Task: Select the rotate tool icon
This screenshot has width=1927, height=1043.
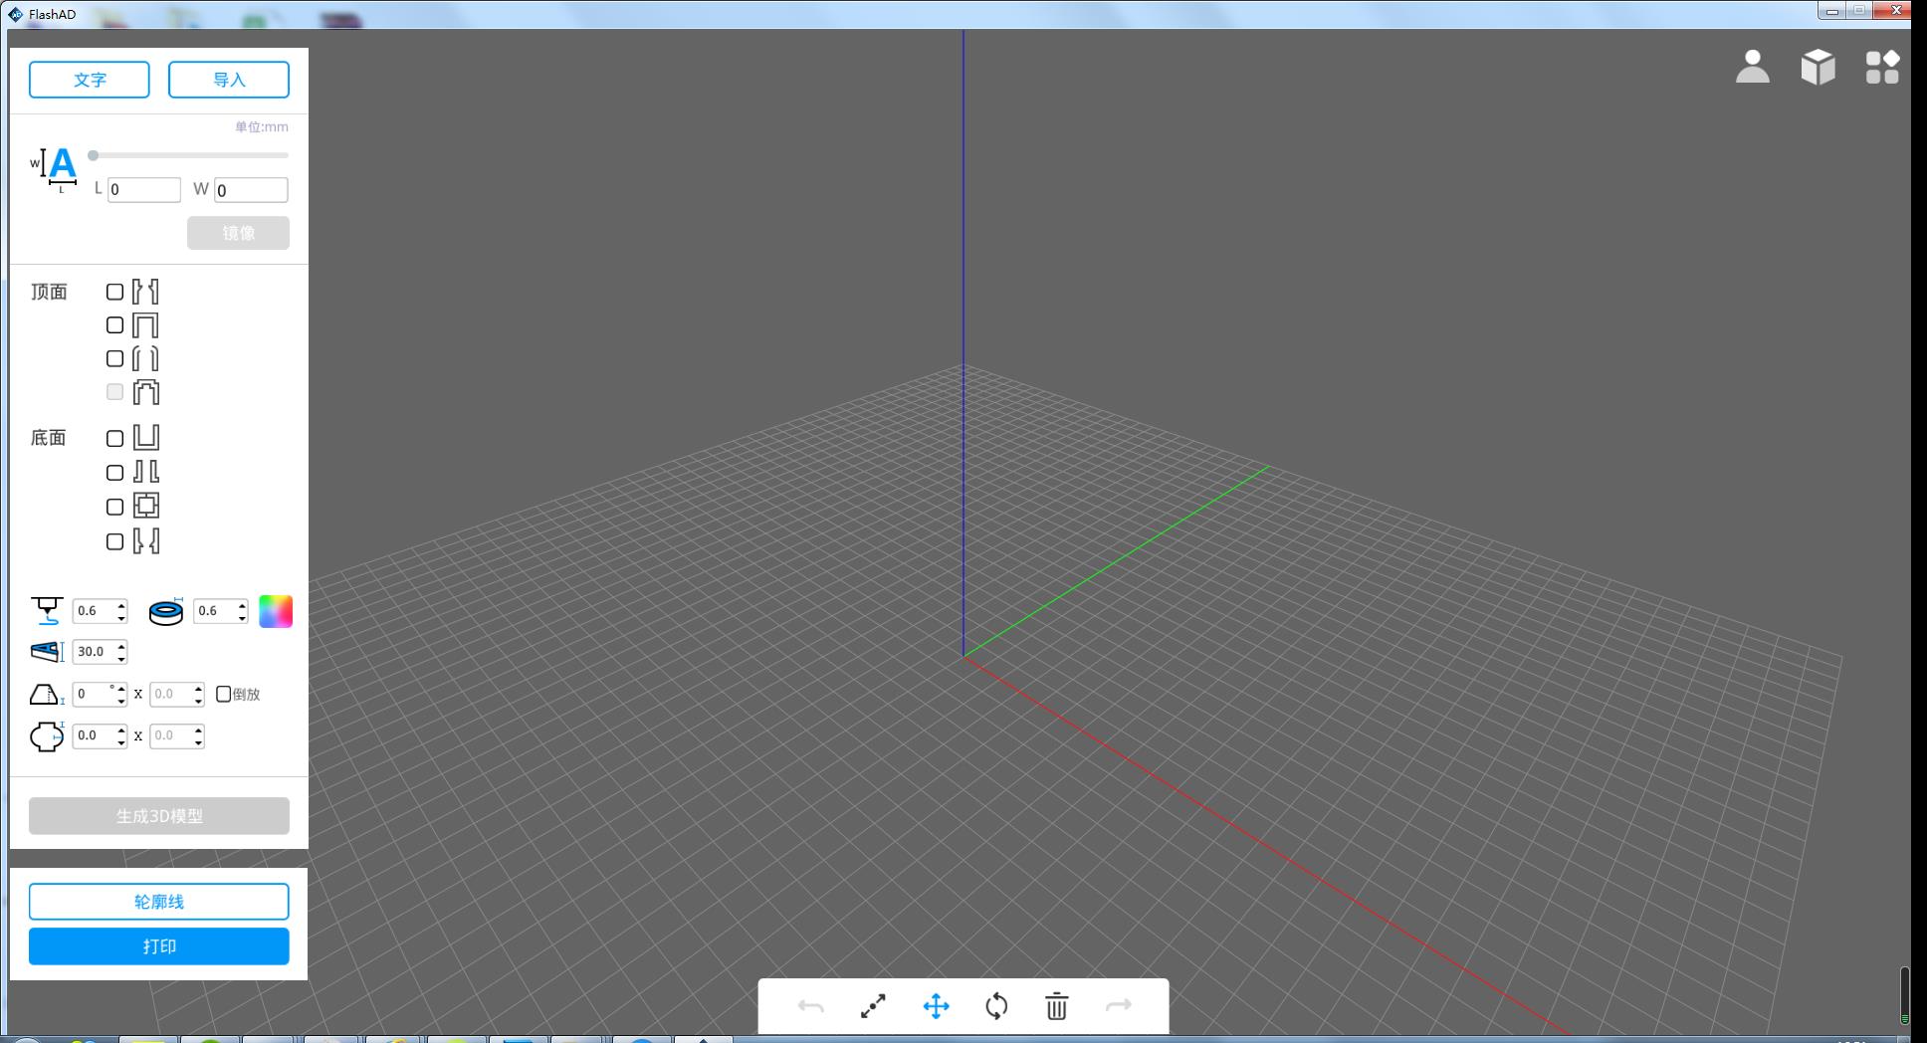Action: pyautogui.click(x=996, y=1006)
